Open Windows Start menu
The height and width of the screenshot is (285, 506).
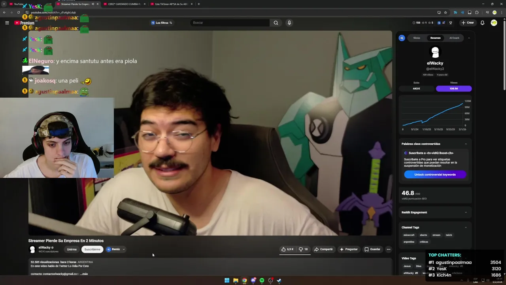pos(227,280)
